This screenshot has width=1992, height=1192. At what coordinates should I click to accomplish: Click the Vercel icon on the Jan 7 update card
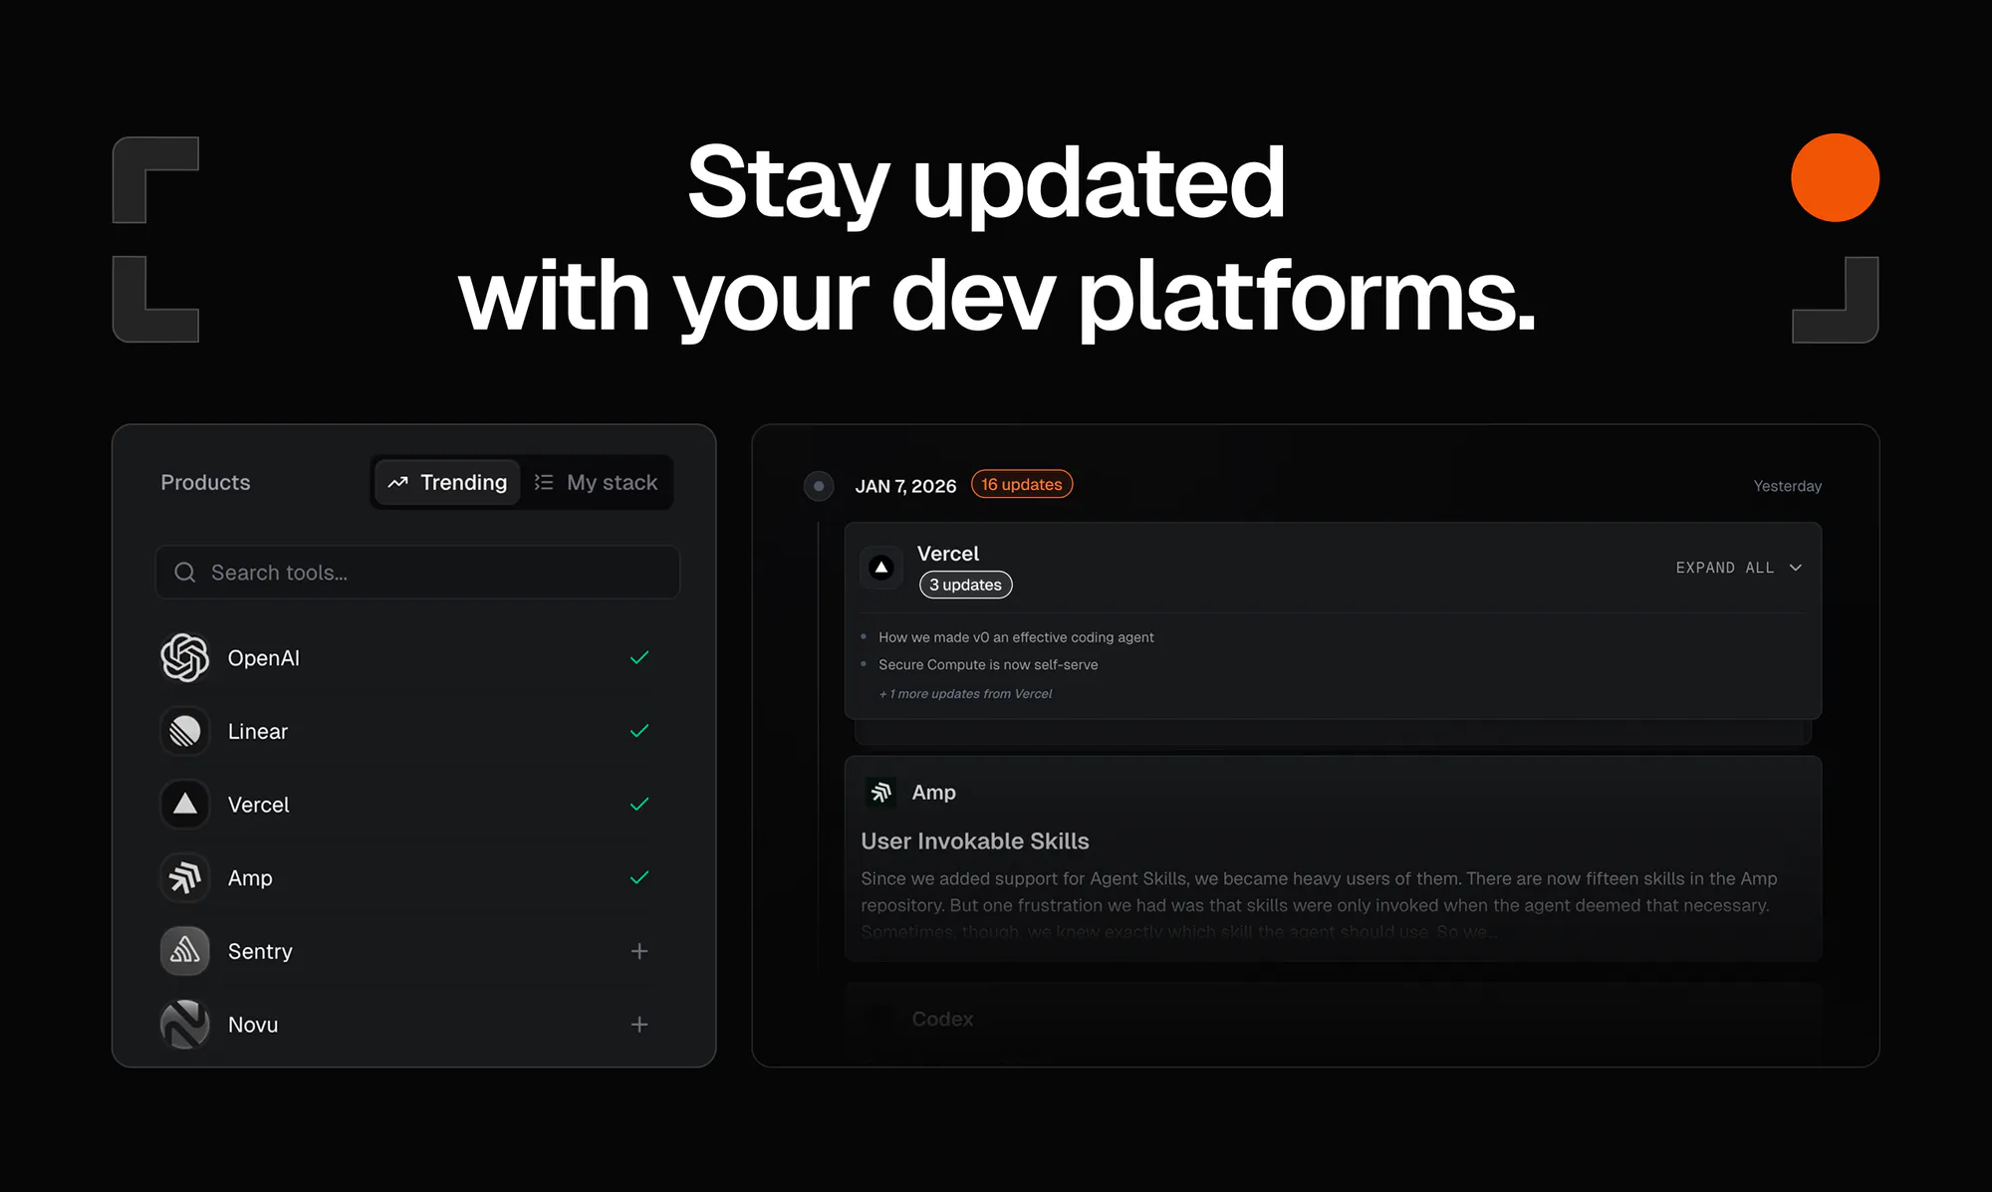pos(880,567)
